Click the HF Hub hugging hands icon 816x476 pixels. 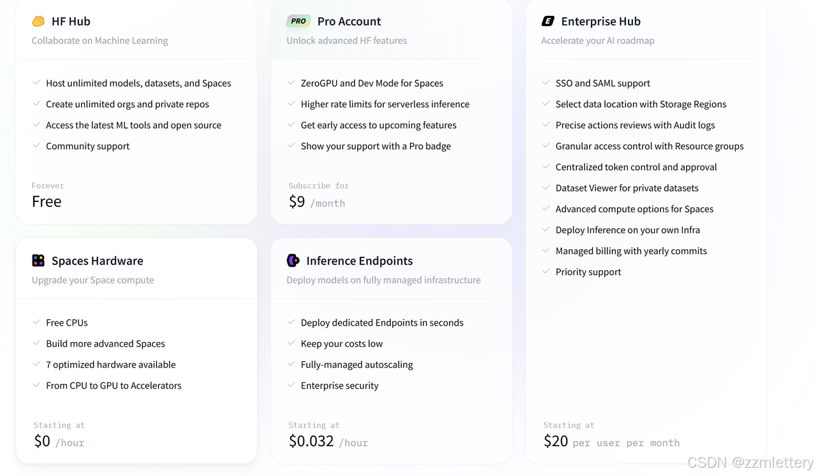(38, 21)
